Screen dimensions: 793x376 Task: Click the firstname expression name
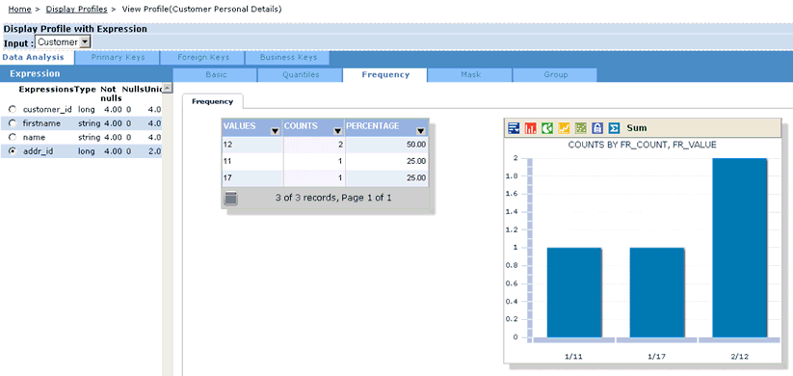pos(41,123)
